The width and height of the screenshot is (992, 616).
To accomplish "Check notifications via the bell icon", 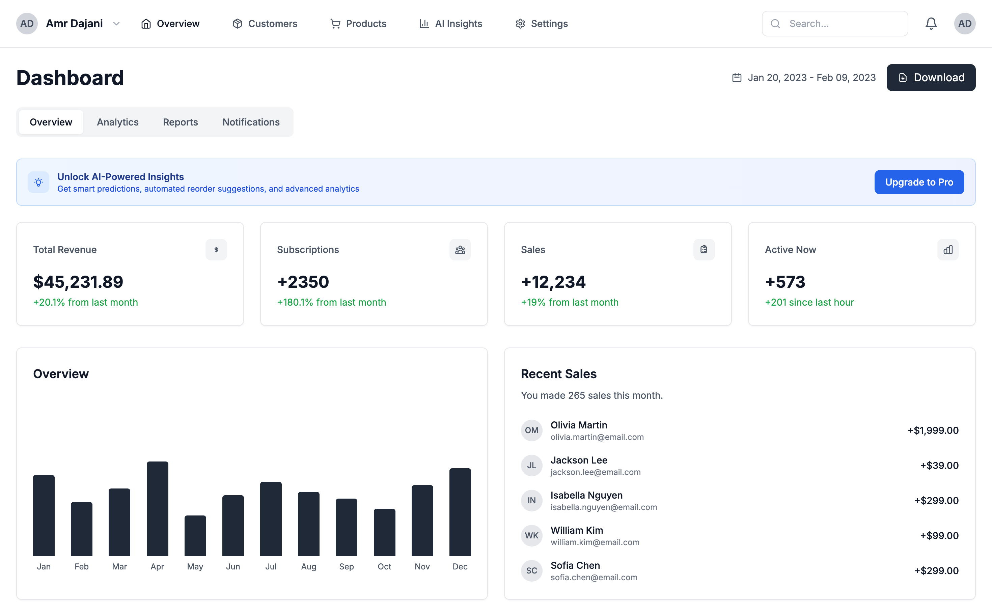I will 931,23.
